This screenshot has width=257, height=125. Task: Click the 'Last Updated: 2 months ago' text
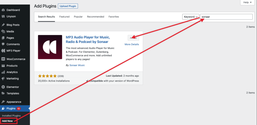(x=122, y=76)
